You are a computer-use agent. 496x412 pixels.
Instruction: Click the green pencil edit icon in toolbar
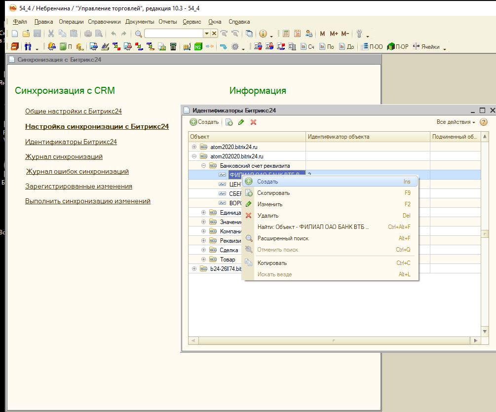241,122
